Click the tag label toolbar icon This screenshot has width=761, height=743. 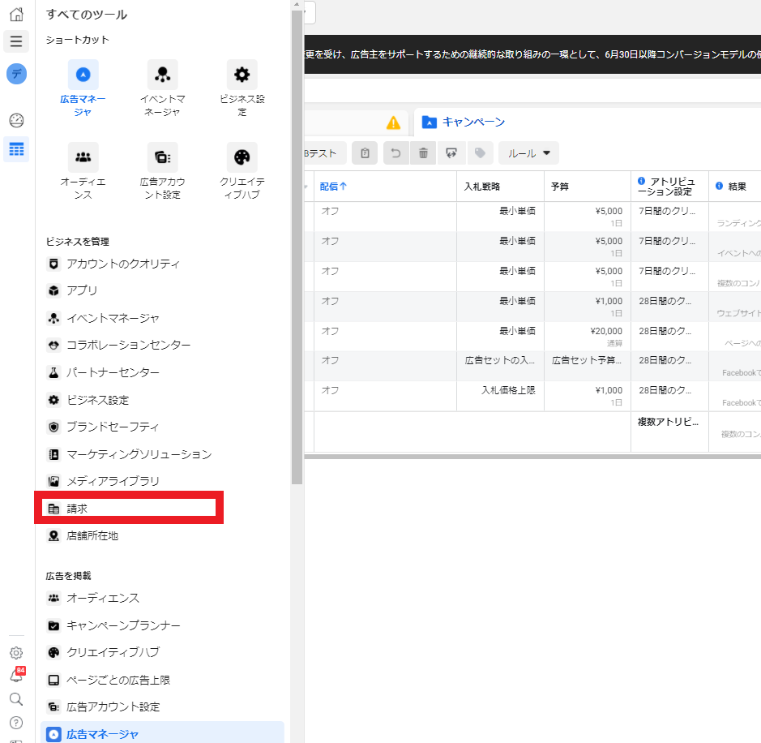coord(480,153)
